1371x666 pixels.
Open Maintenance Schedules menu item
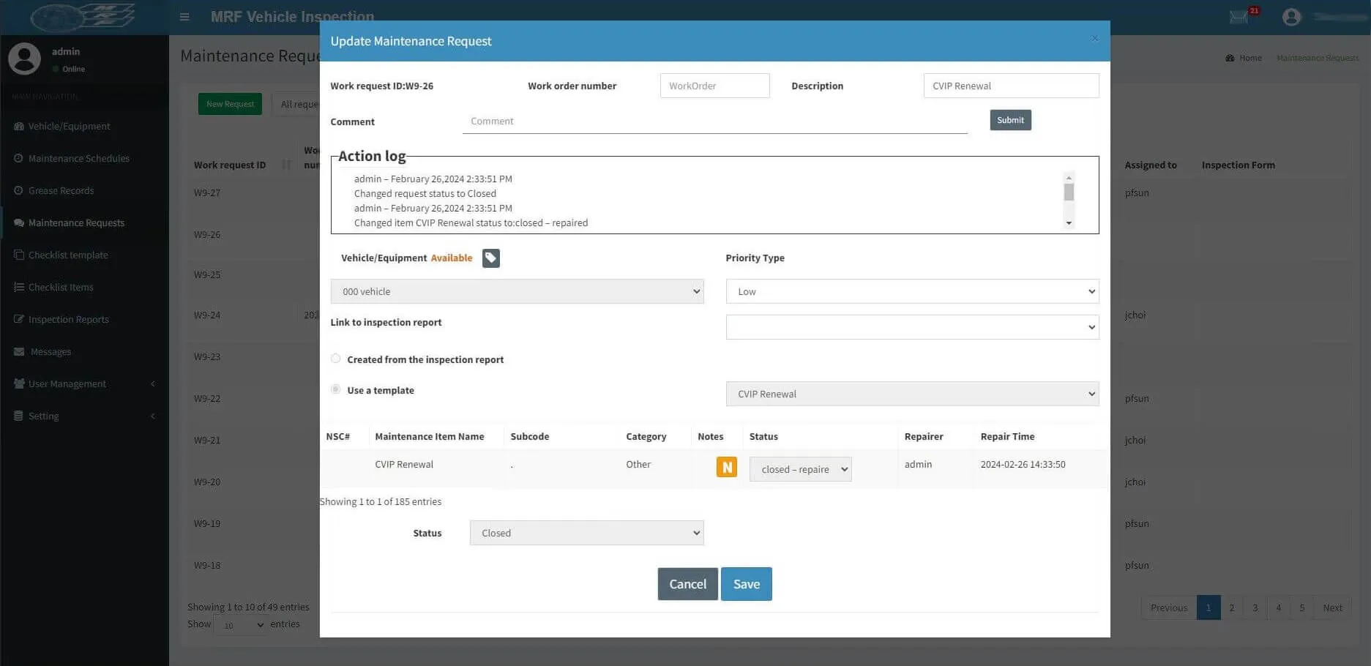pos(79,158)
